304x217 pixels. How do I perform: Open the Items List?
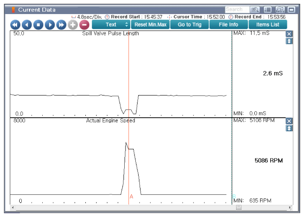(268, 25)
